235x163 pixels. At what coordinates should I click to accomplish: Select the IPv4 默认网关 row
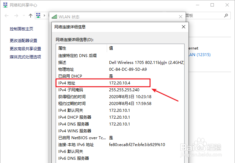120,111
